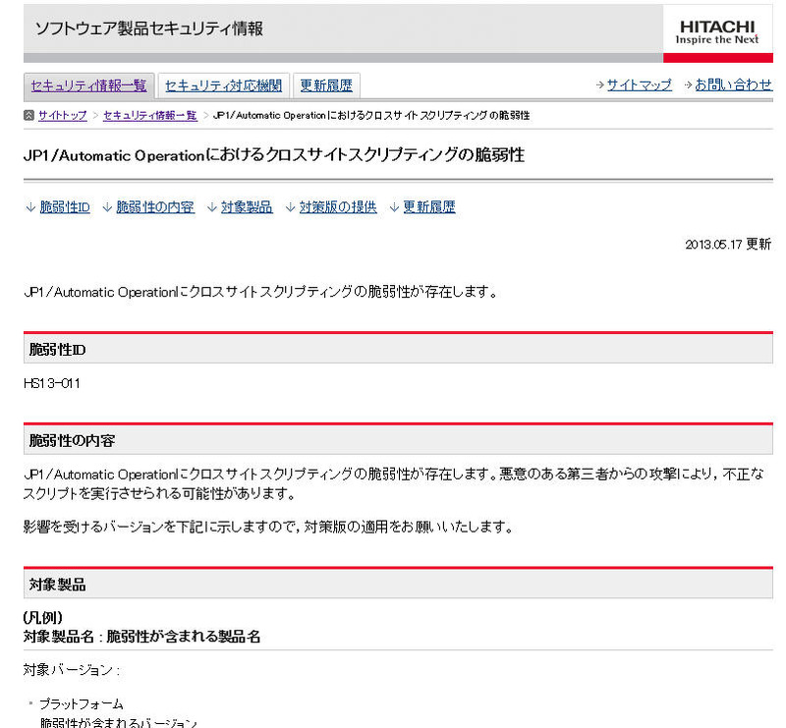The width and height of the screenshot is (786, 728).
Task: Jump to 更新履歴 via the anchor link
Action: 429,207
